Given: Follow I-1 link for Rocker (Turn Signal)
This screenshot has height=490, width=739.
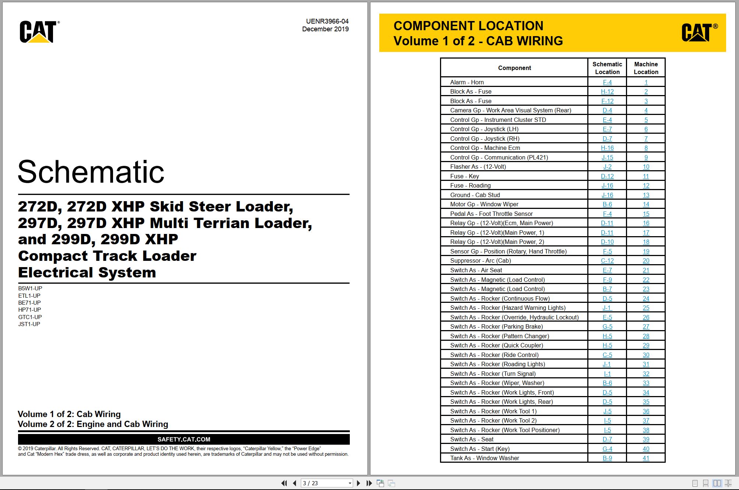Looking at the screenshot, I should click(607, 374).
